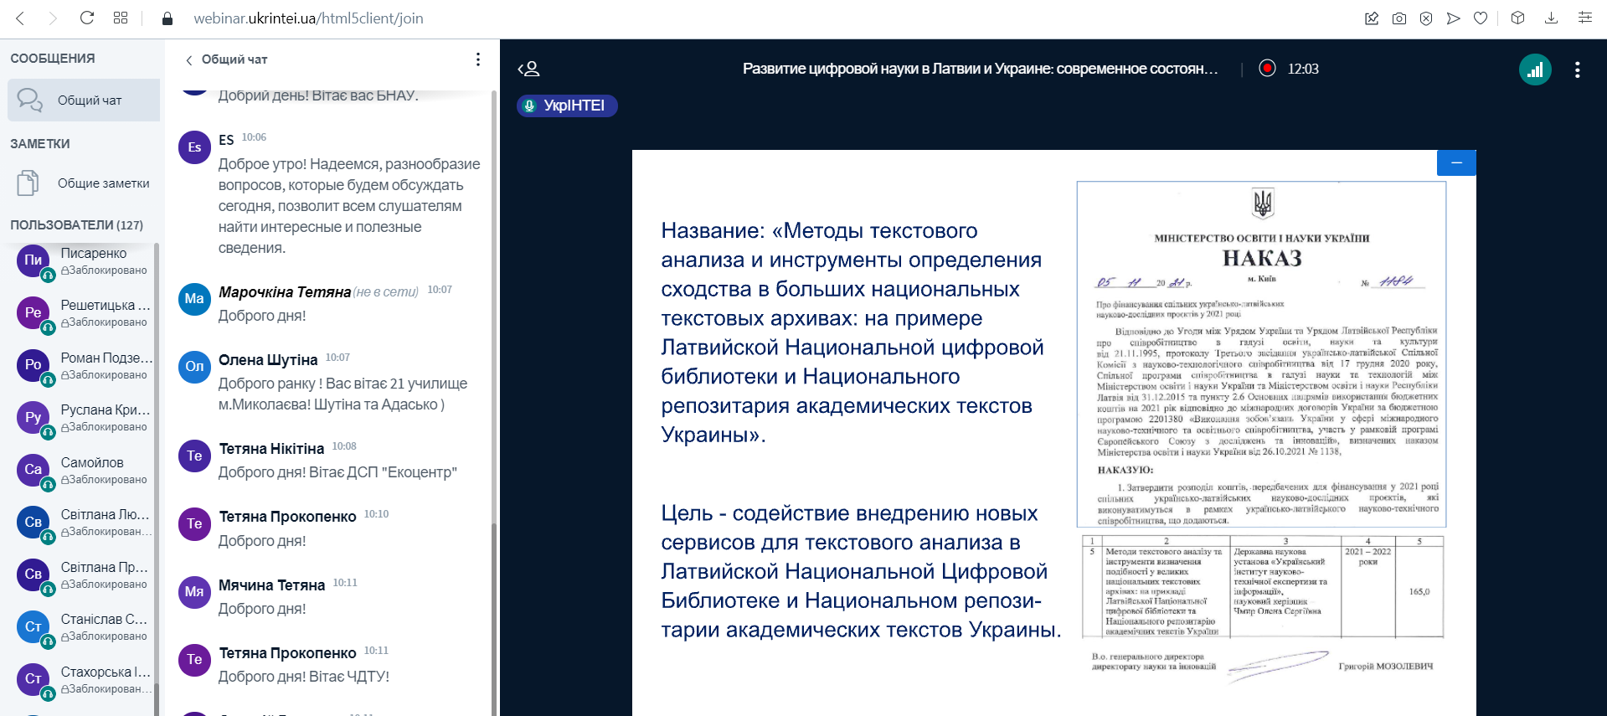Open the browser downloads icon
Viewport: 1607px width, 716px height.
(1551, 18)
